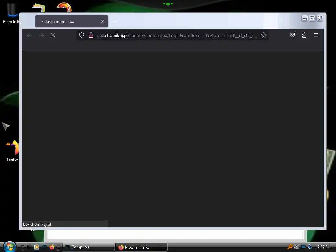336x252 pixels.
Task: Maximize the Firefox window
Action: (312, 18)
